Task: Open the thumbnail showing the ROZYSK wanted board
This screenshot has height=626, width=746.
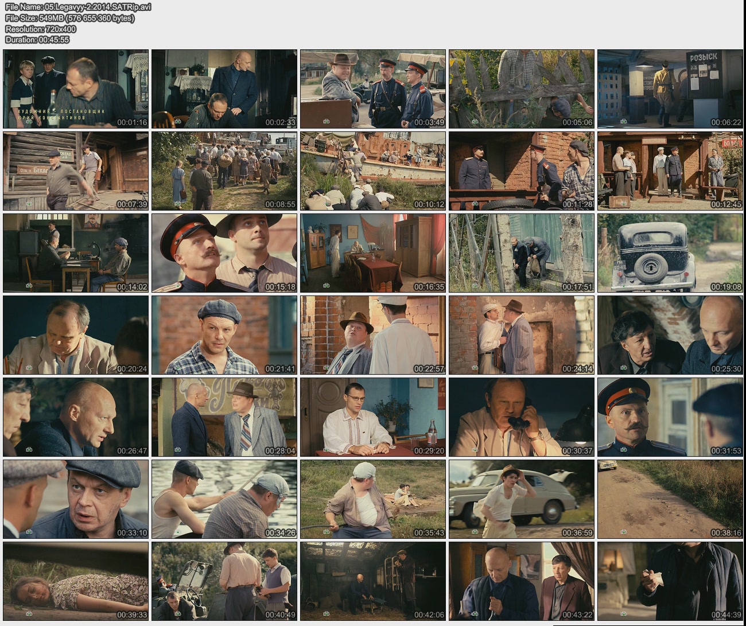Action: (670, 89)
